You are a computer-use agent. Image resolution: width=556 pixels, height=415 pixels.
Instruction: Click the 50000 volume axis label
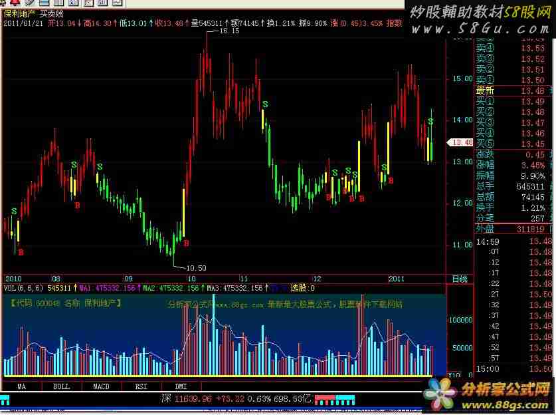462,348
